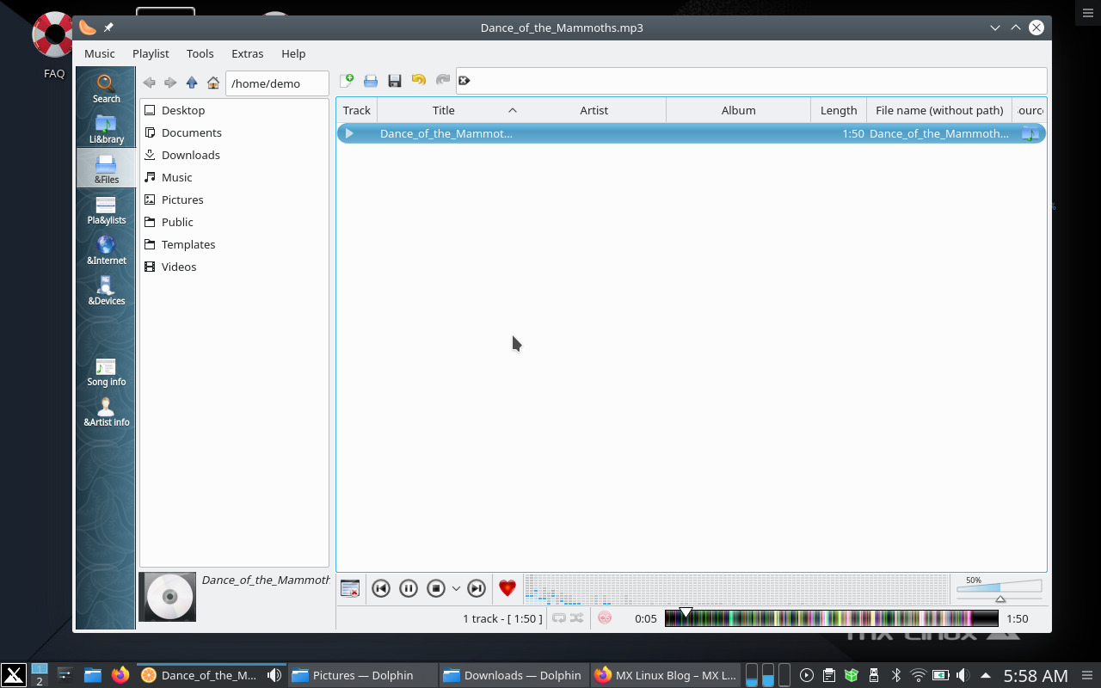The image size is (1101, 688).
Task: Save the current playlist with the disk icon
Action: click(395, 80)
